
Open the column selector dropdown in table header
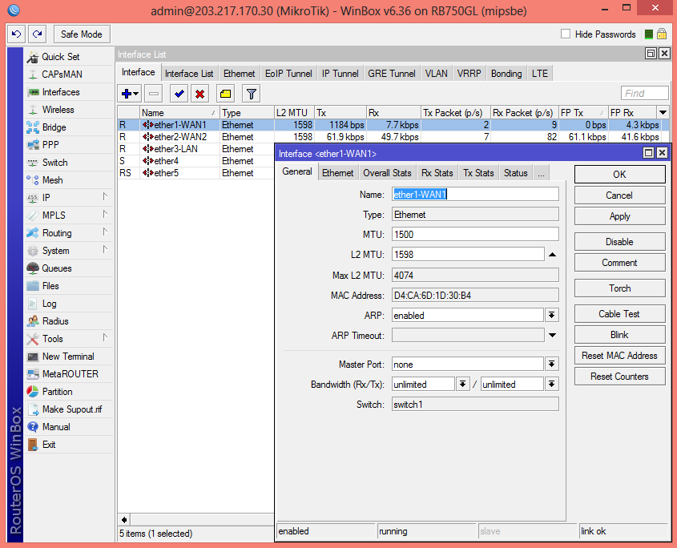(663, 113)
